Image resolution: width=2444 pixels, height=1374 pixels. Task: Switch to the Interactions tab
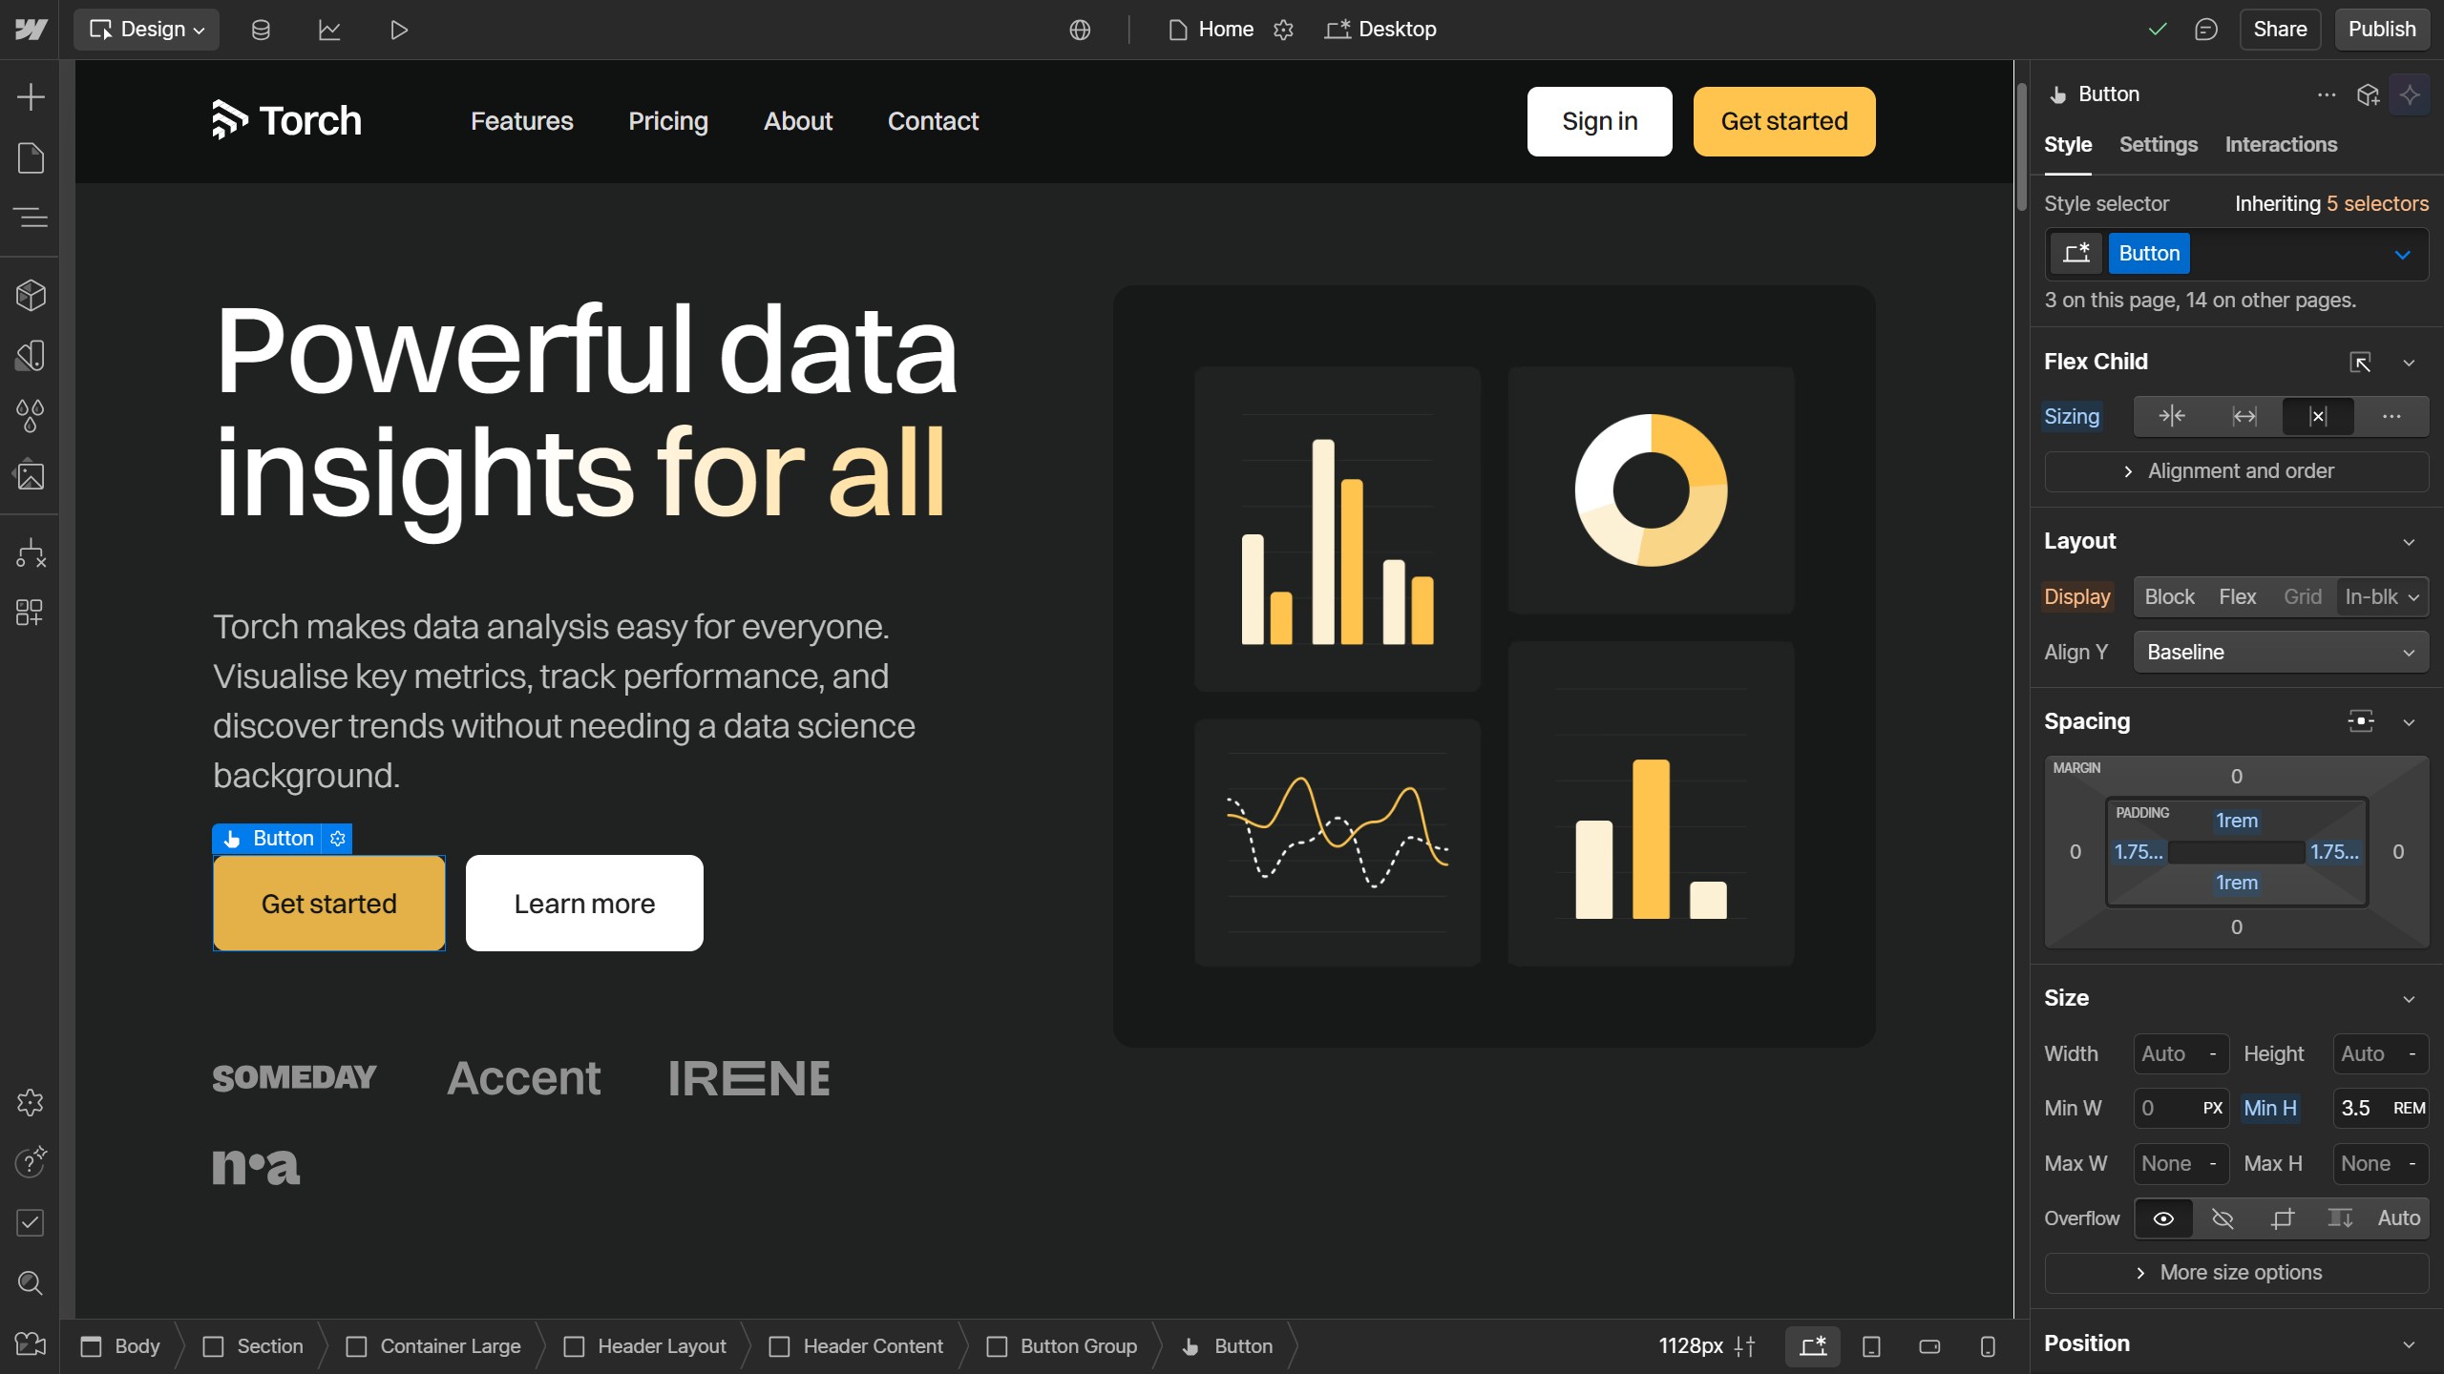click(2281, 144)
